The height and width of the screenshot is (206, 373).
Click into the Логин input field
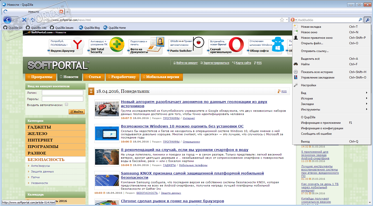point(62,93)
